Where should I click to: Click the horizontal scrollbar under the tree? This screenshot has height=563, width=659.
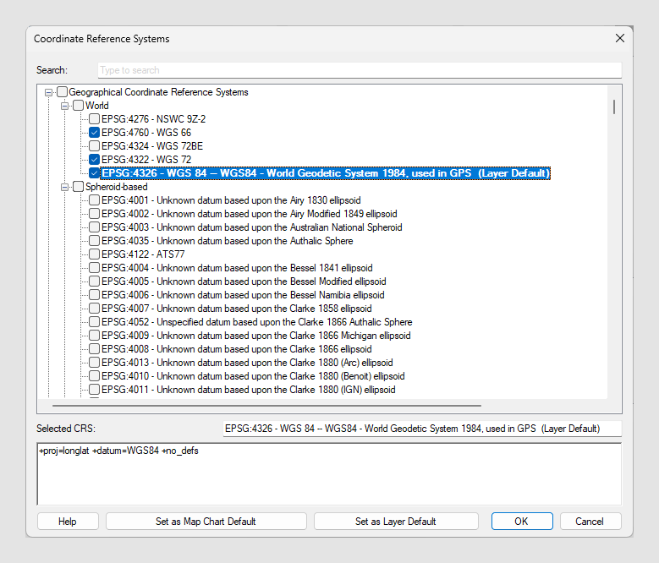(x=262, y=407)
